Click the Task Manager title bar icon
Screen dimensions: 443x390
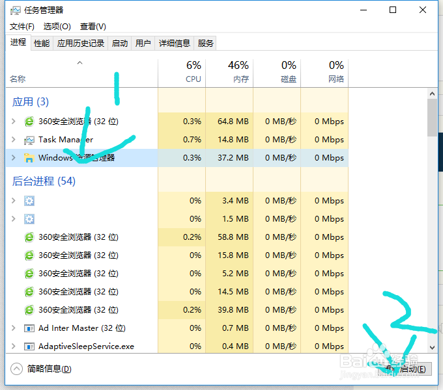(x=15, y=10)
